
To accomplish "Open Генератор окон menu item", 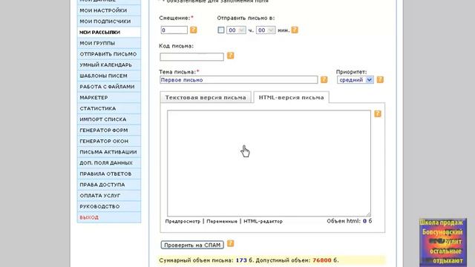I will tap(109, 142).
